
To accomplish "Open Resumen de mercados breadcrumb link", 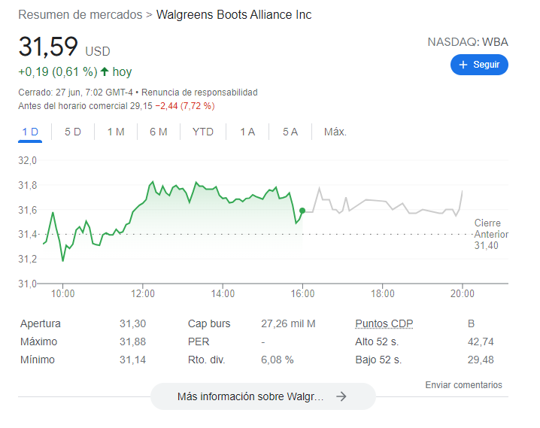I will (80, 15).
